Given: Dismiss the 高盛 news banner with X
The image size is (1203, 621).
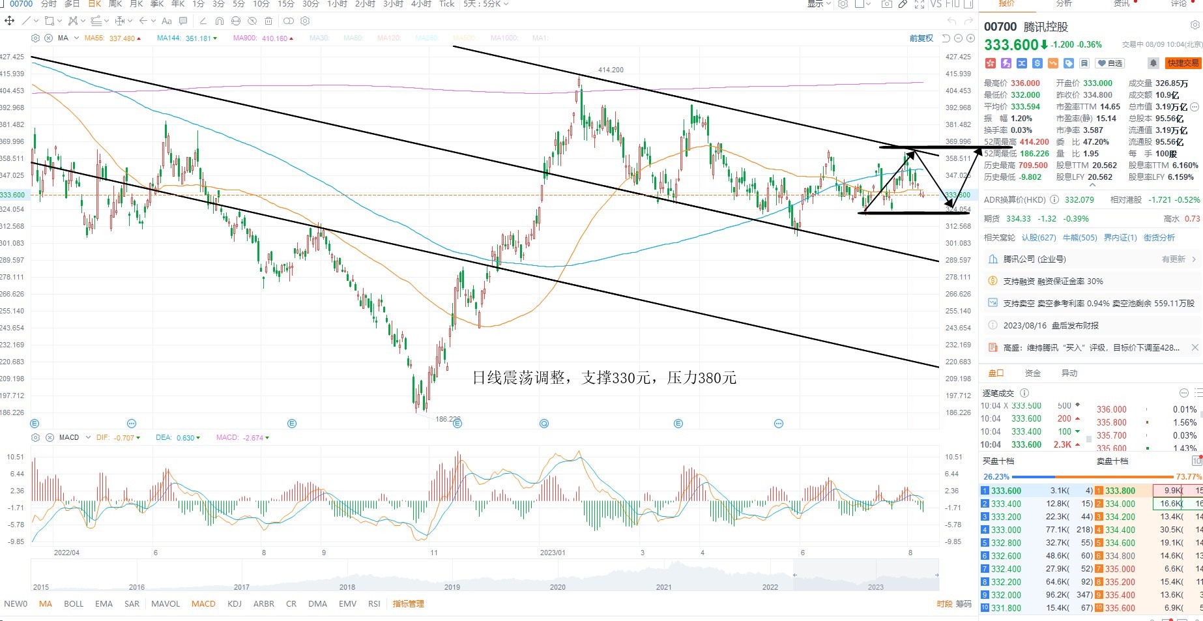Looking at the screenshot, I should point(1195,347).
